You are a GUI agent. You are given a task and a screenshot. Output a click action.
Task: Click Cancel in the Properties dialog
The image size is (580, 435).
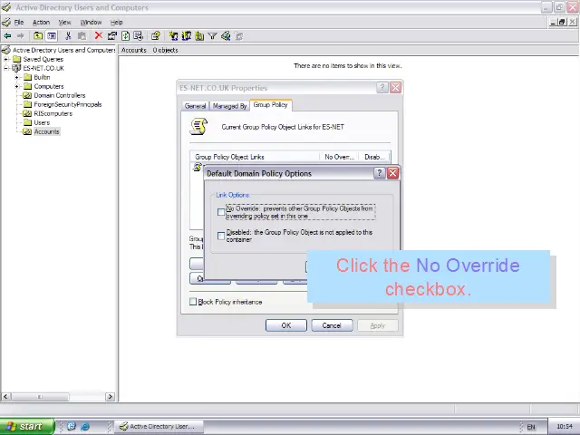click(332, 325)
